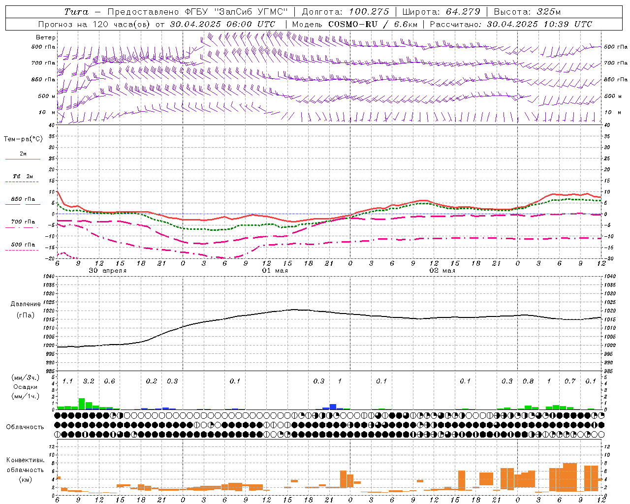Image resolution: width=630 pixels, height=504 pixels.
Task: Click the "(мм/1ч.)" units label
Action: [x=26, y=396]
